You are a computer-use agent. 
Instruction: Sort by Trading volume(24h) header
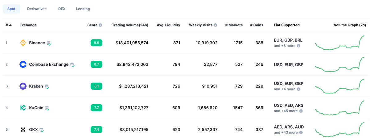130,25
